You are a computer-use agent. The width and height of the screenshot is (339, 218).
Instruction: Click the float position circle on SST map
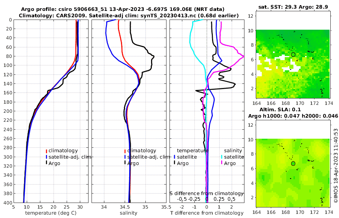pos(293,54)
